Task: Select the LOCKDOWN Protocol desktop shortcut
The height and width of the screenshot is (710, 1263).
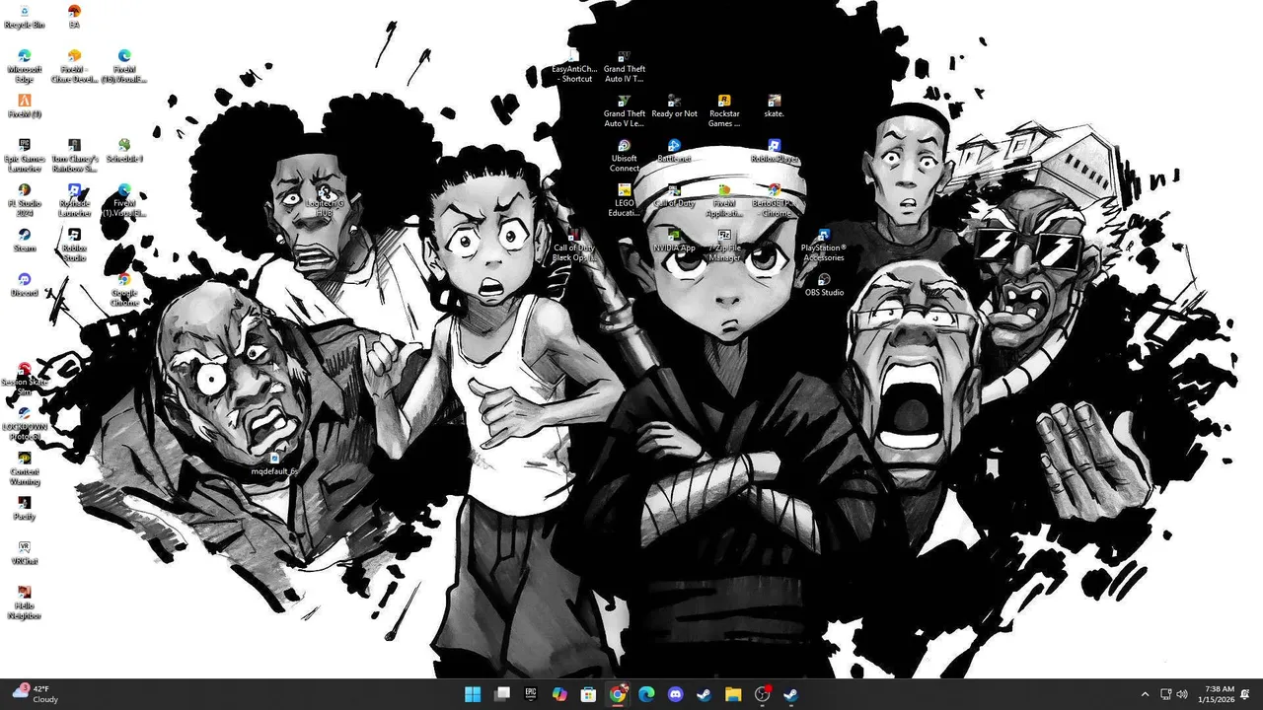Action: click(25, 424)
